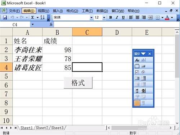Apply the red font color A

pyautogui.click(x=167, y=18)
